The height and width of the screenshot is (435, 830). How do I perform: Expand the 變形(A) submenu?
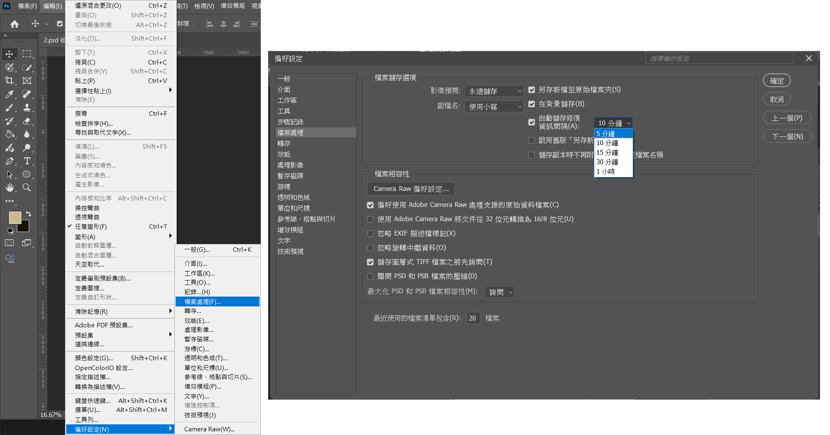tap(121, 237)
